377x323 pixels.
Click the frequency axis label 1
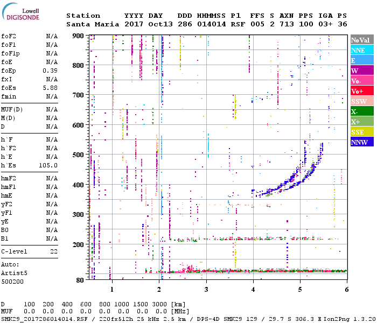pyautogui.click(x=112, y=290)
